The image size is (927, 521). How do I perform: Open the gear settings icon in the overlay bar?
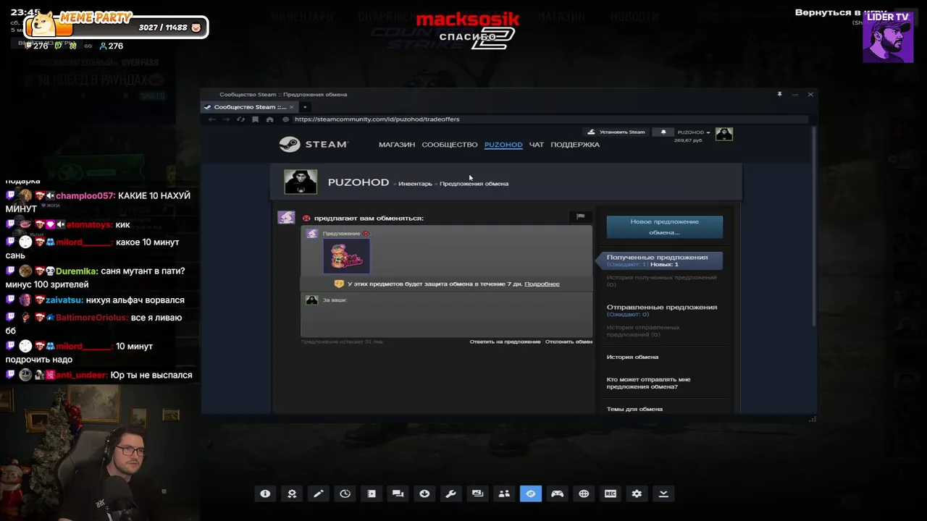pos(637,494)
